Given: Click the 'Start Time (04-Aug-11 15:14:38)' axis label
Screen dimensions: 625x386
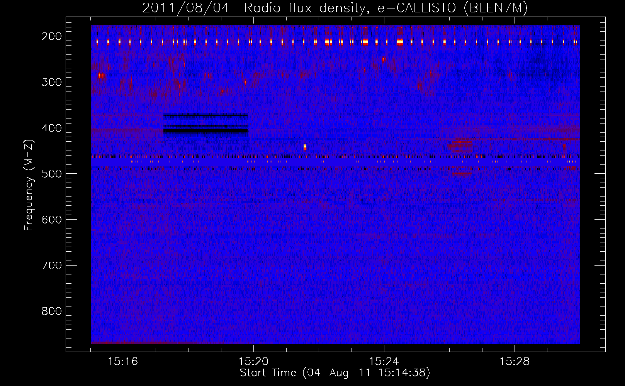Looking at the screenshot, I should point(335,373).
